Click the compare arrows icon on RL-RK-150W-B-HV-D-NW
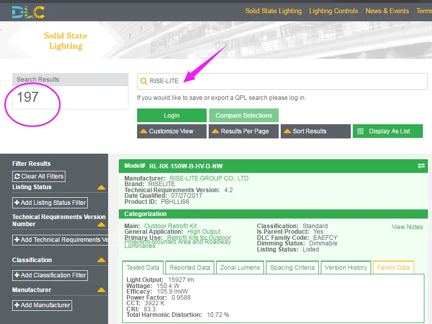 pyautogui.click(x=421, y=166)
